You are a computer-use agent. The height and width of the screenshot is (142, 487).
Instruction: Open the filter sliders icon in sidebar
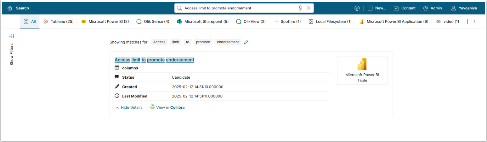pyautogui.click(x=12, y=36)
